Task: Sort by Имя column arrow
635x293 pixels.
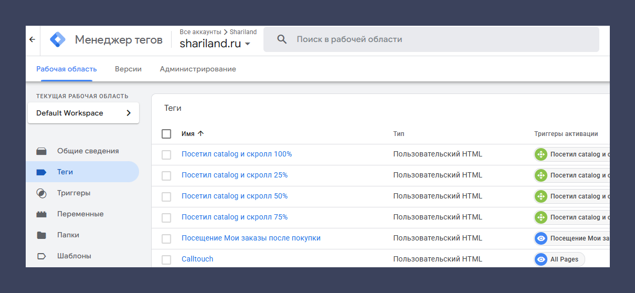Action: point(201,134)
